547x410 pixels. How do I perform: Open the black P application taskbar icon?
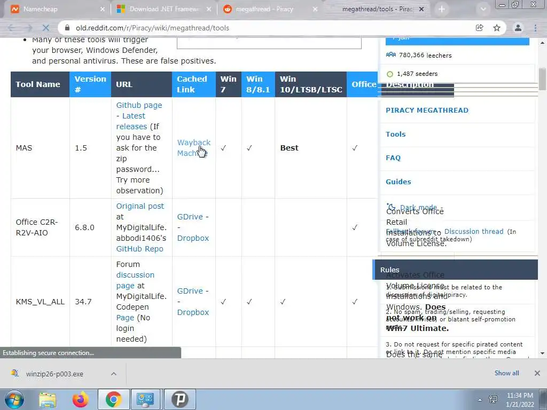(179, 399)
